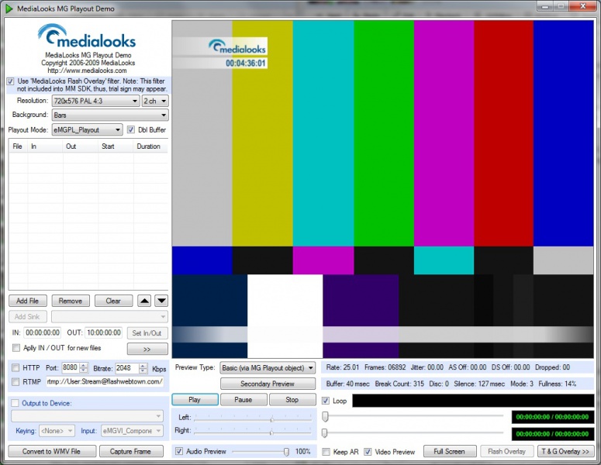Click the Start column header
Viewport: 601px width, 465px height.
pos(116,146)
